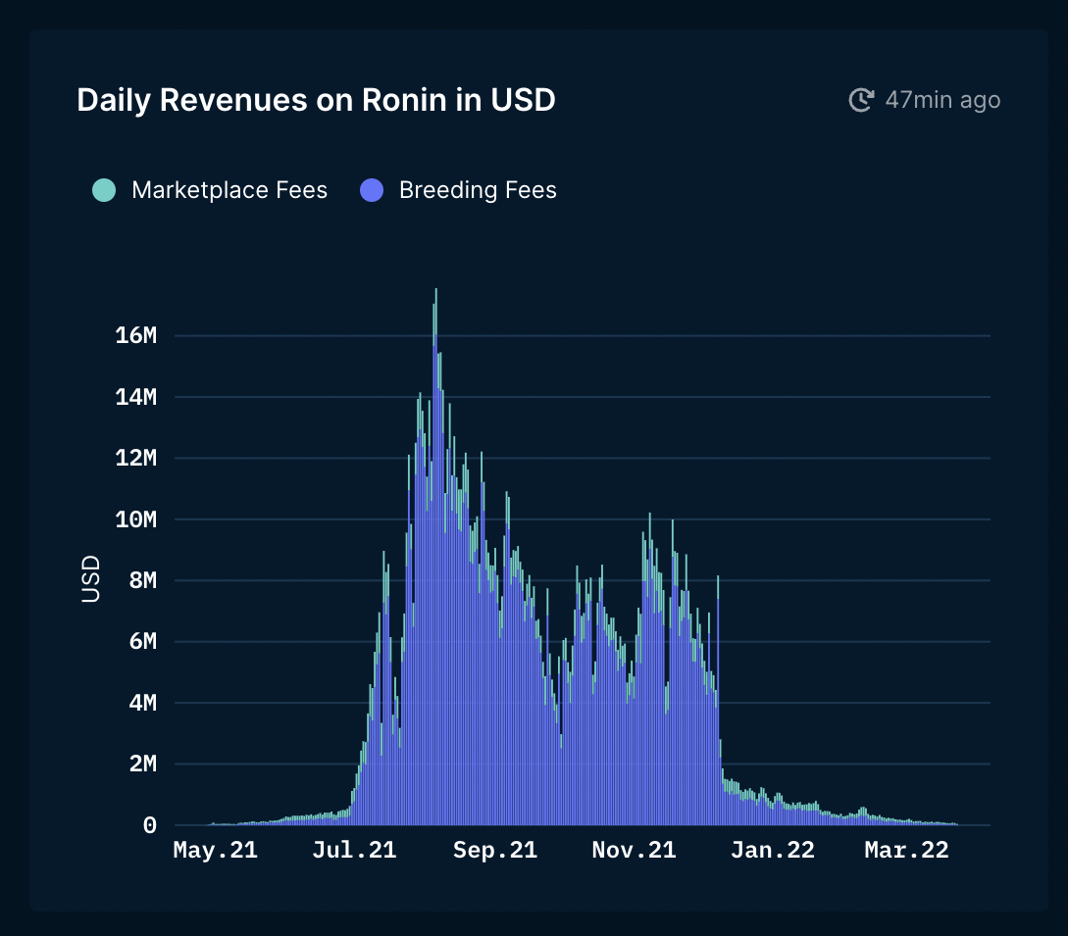Viewport: 1068px width, 936px height.
Task: Click the Marketplace Fees teal legend dot
Action: (x=104, y=190)
